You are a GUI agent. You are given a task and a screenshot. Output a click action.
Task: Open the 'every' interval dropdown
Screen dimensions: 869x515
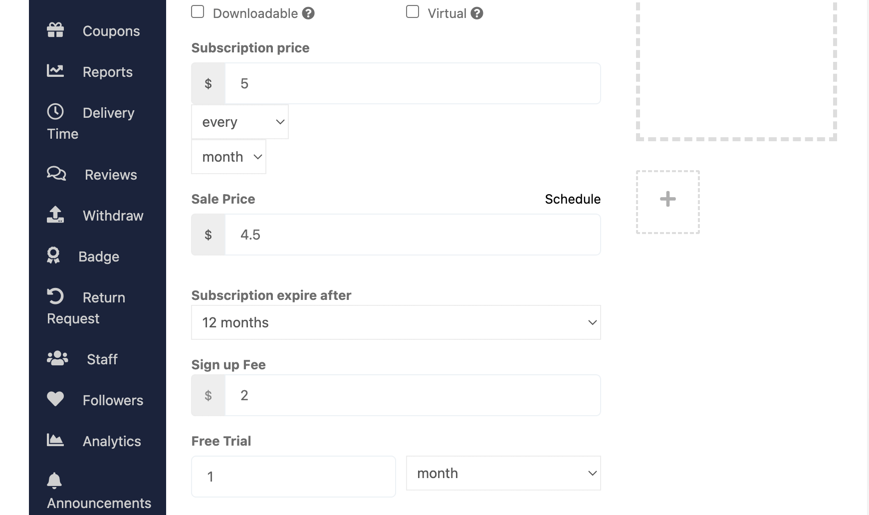click(x=239, y=121)
